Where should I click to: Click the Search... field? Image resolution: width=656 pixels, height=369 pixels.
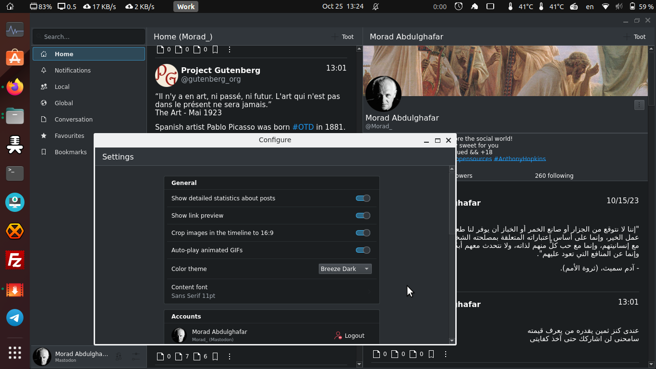[89, 37]
